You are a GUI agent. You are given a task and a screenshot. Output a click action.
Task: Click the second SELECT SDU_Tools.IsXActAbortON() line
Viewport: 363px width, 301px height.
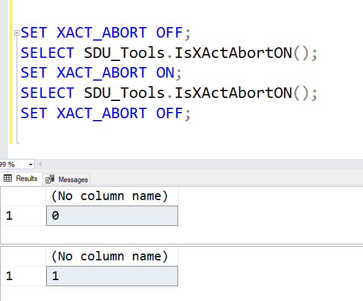[x=169, y=93]
